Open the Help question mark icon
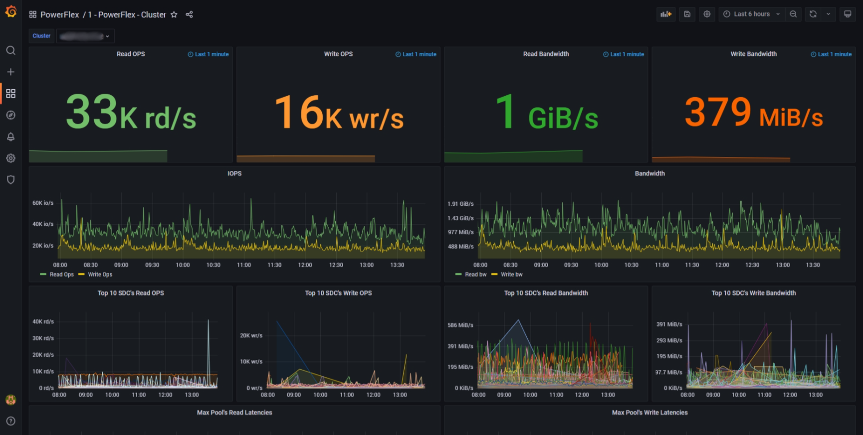The width and height of the screenshot is (863, 435). [10, 421]
